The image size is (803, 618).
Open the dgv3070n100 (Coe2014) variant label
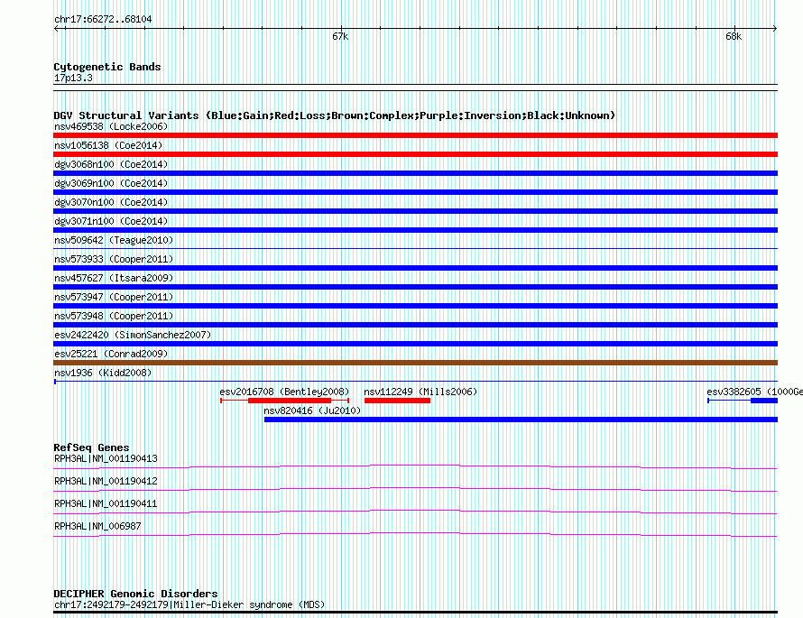[110, 202]
